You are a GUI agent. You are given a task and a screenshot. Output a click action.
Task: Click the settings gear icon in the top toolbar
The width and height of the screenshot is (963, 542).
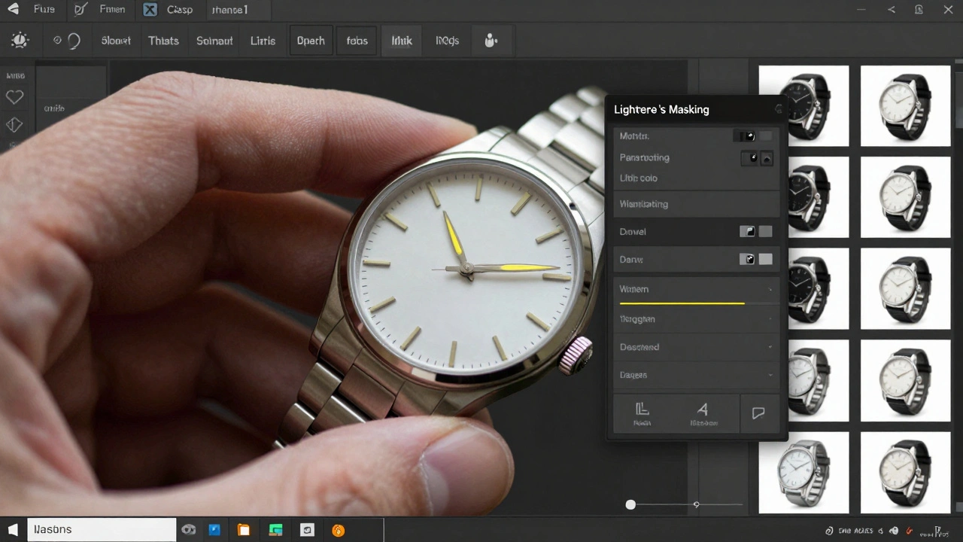[x=20, y=40]
